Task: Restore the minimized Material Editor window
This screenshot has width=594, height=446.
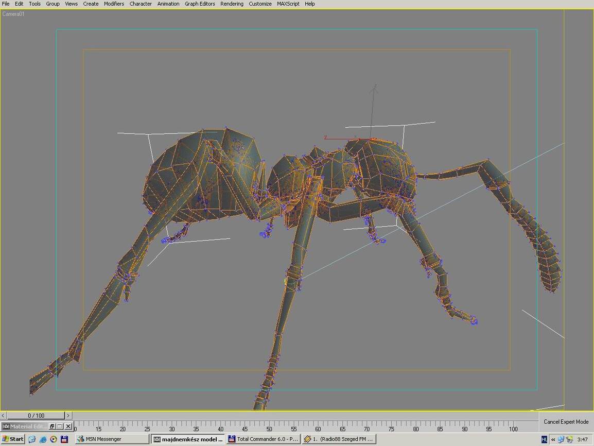Action: [52, 426]
